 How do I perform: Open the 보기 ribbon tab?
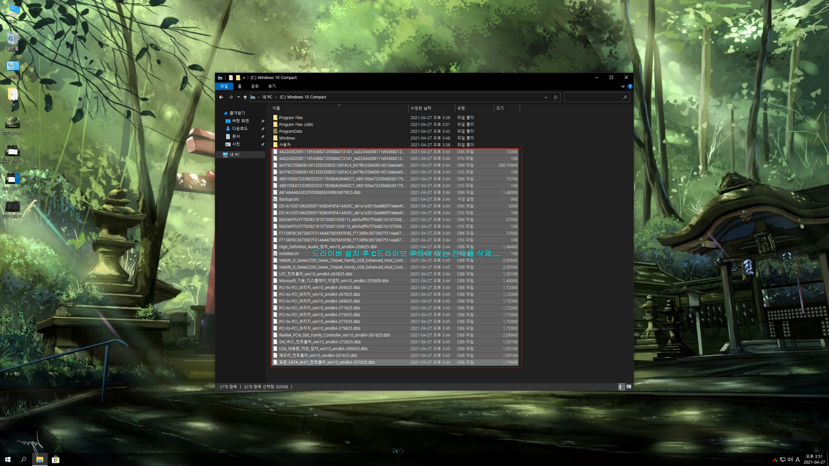(x=272, y=86)
